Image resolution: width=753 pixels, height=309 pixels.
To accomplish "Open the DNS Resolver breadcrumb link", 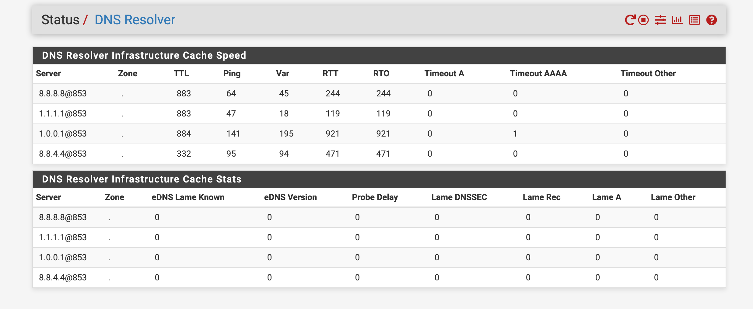I will [135, 20].
